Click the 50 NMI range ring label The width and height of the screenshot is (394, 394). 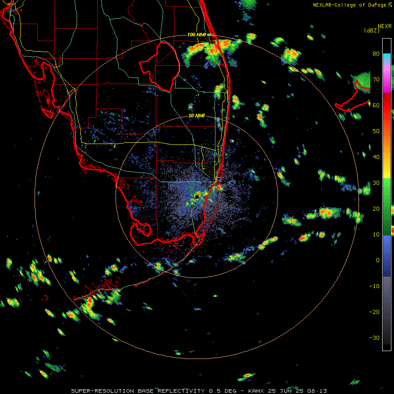[x=197, y=116]
